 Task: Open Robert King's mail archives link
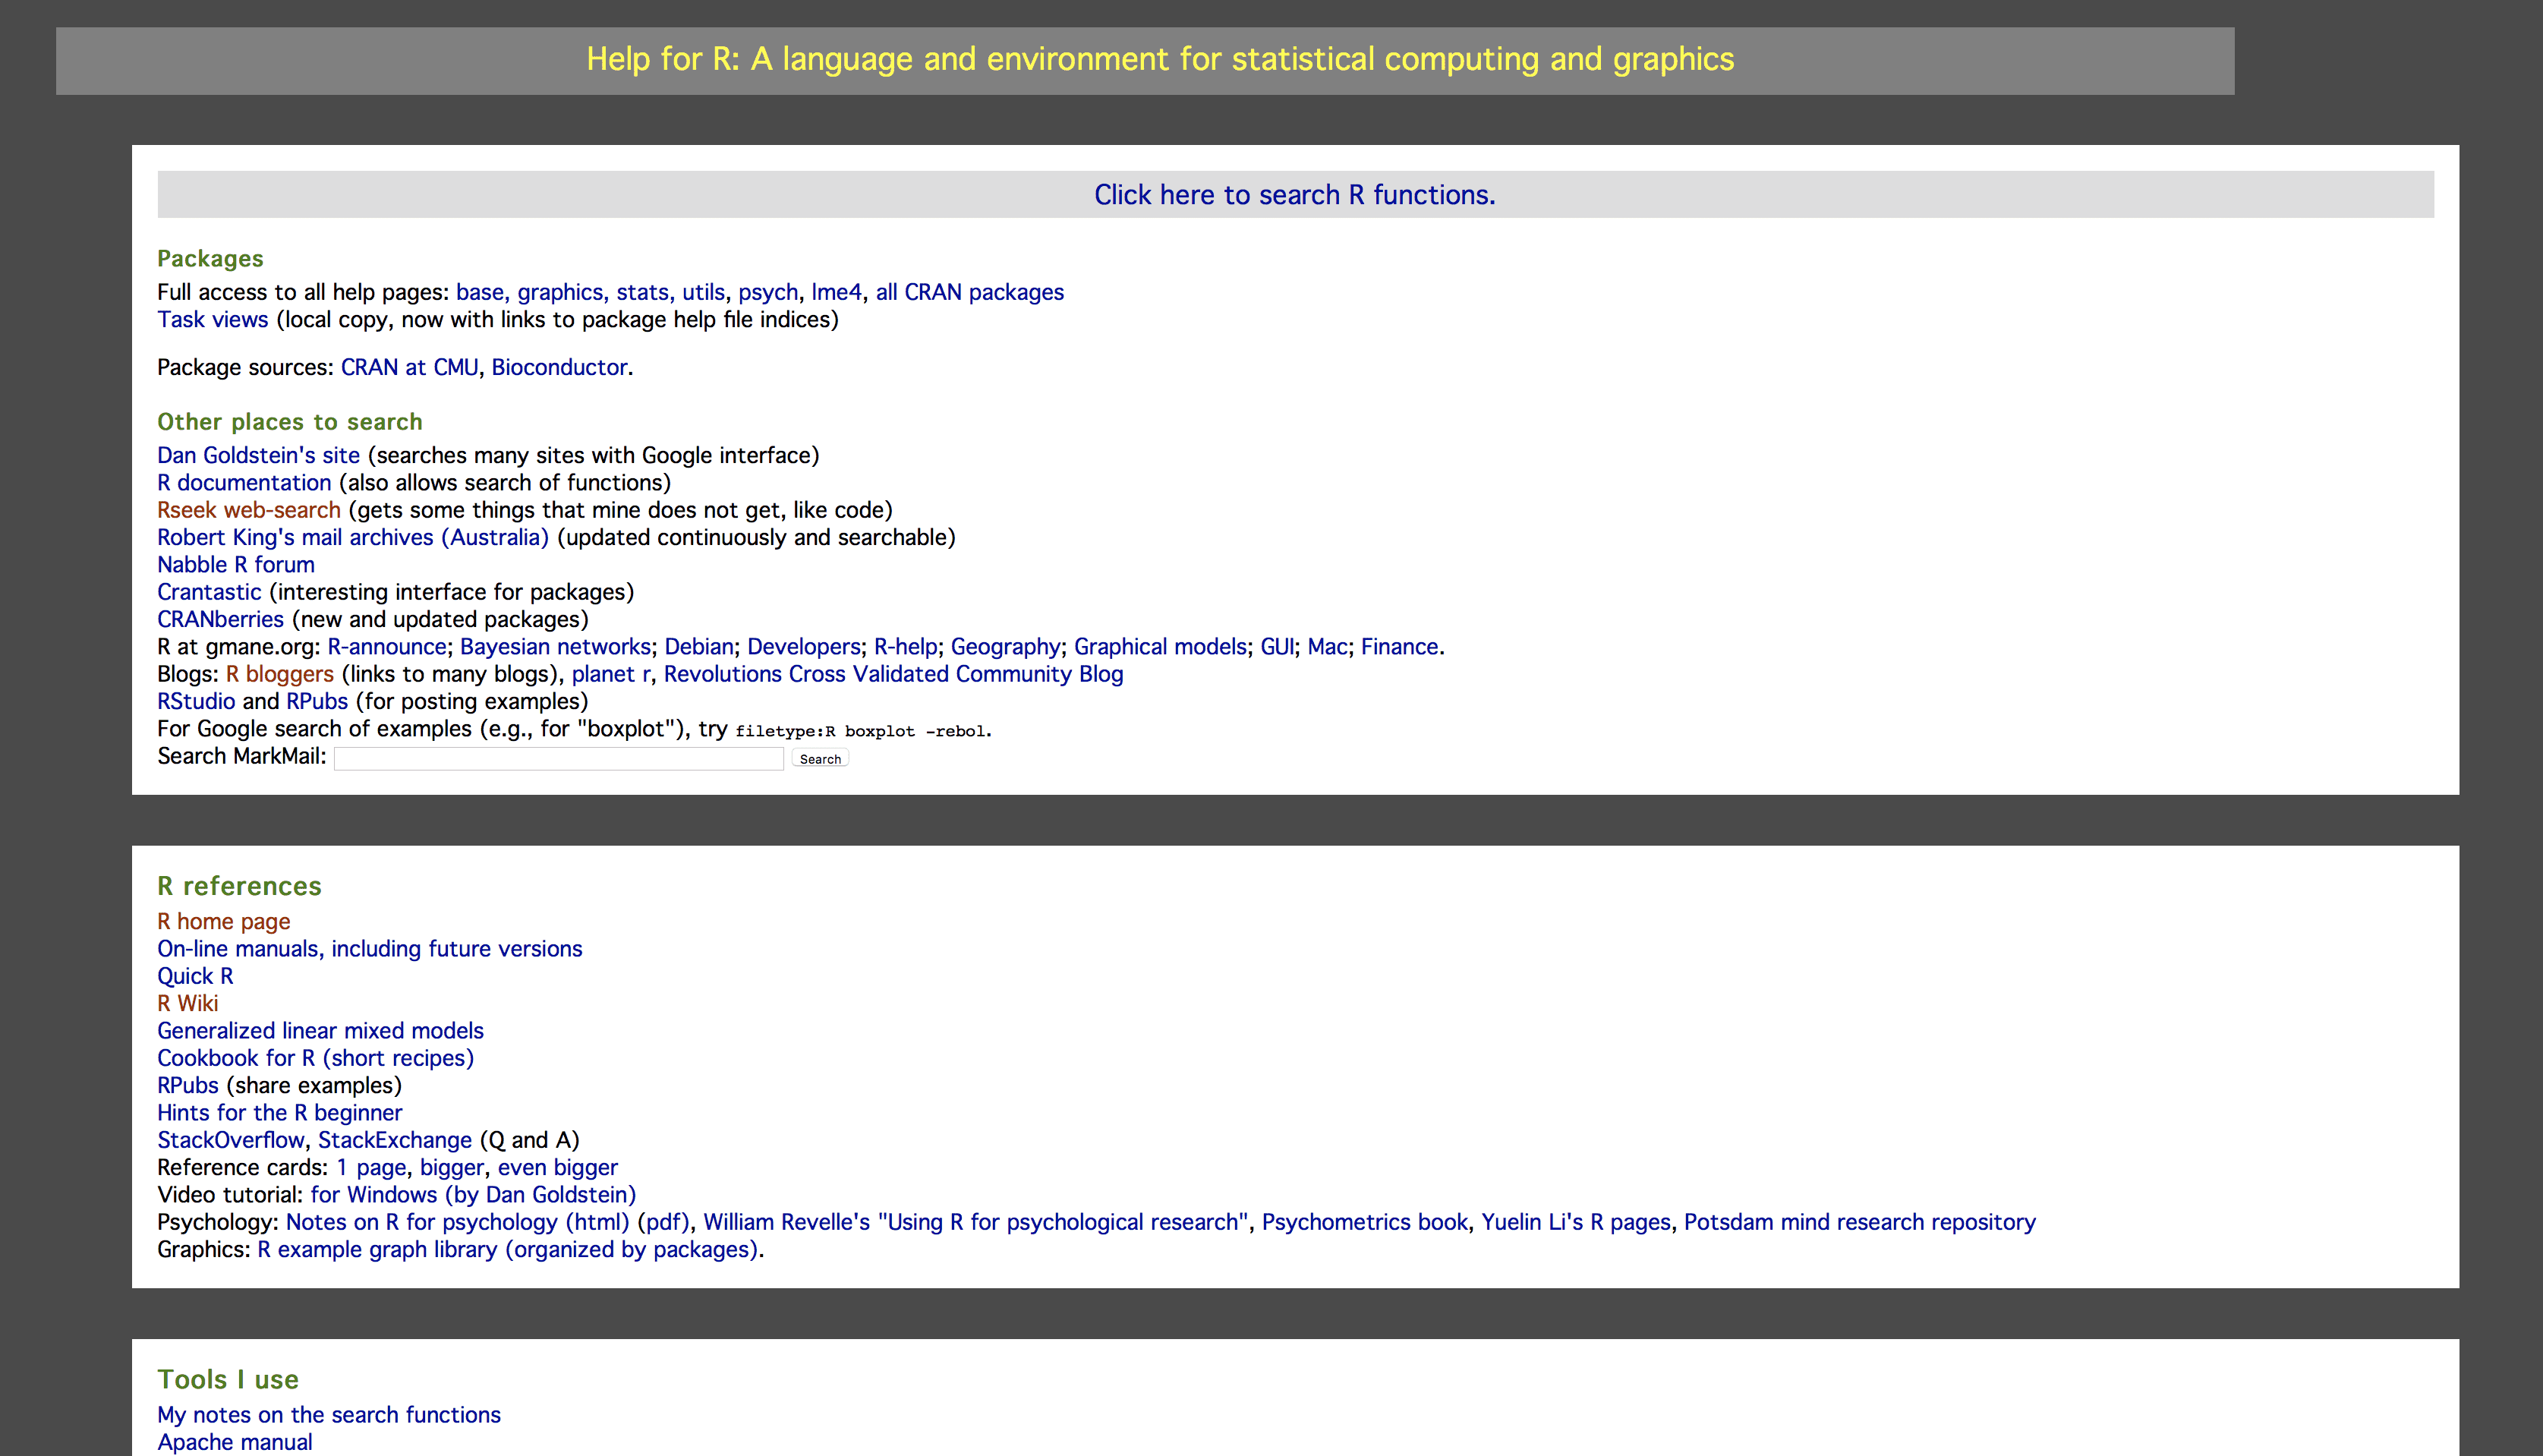click(353, 537)
